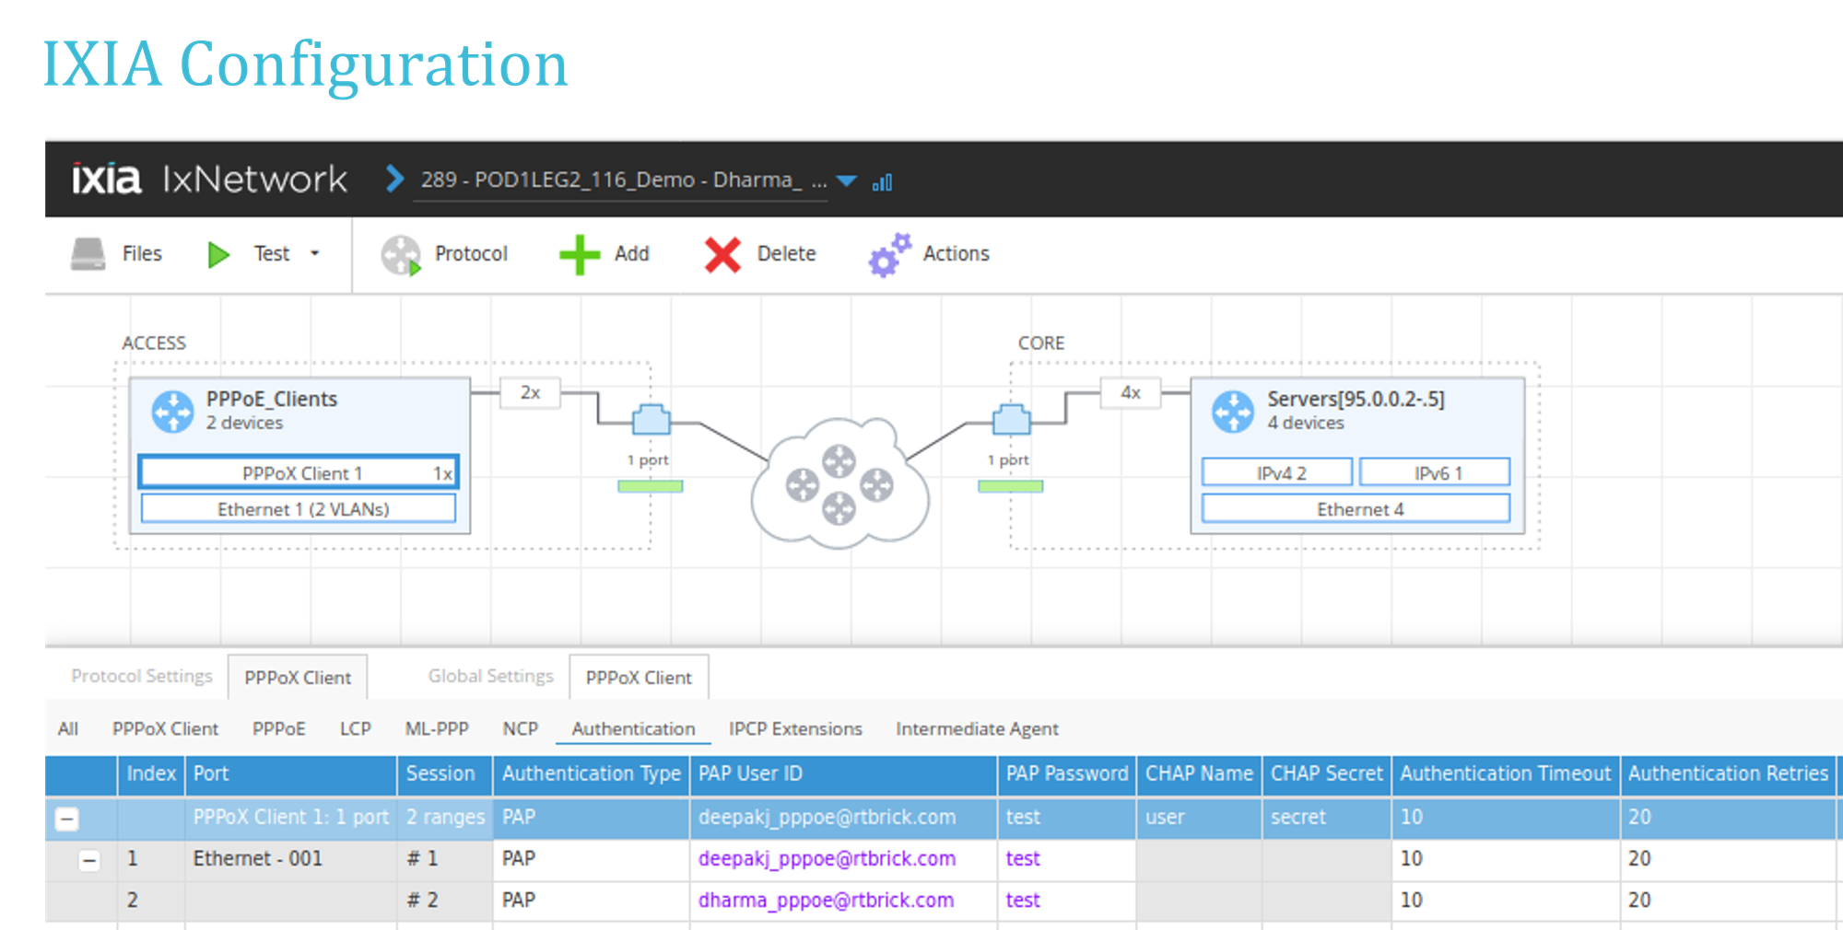
Task: Click the 'user' CHAP Name cell
Action: [x=1199, y=818]
